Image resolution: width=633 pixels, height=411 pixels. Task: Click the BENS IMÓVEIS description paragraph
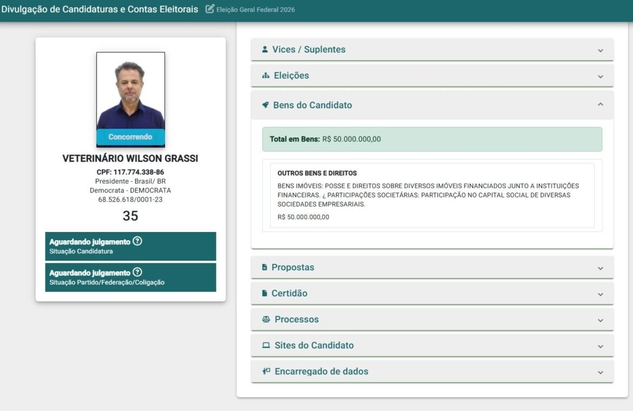tap(428, 195)
